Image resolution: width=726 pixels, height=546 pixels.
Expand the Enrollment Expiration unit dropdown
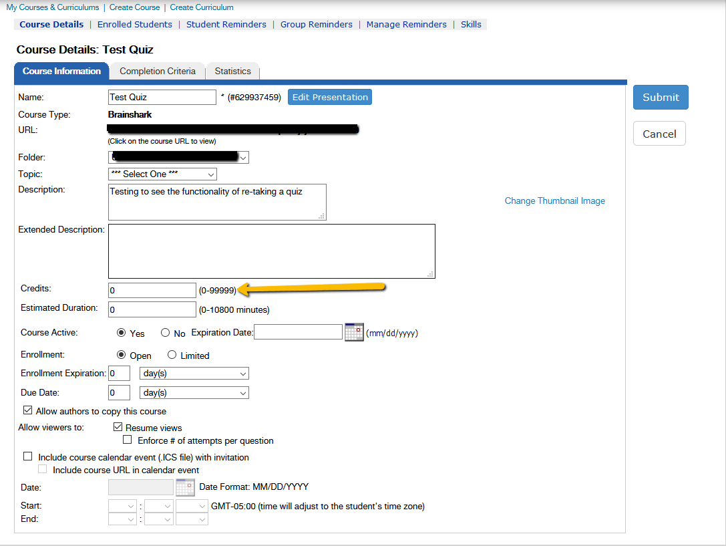(x=194, y=373)
